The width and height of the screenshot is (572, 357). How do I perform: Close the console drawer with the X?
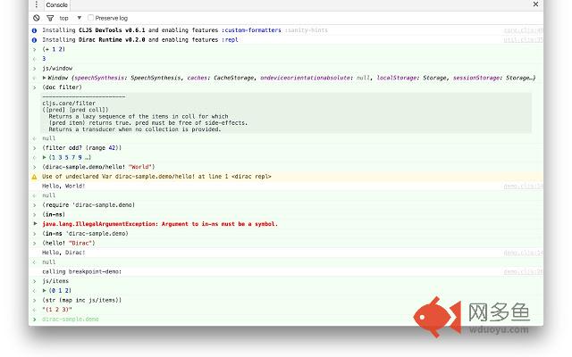[x=535, y=4]
